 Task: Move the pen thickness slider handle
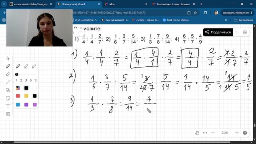(x=16, y=74)
